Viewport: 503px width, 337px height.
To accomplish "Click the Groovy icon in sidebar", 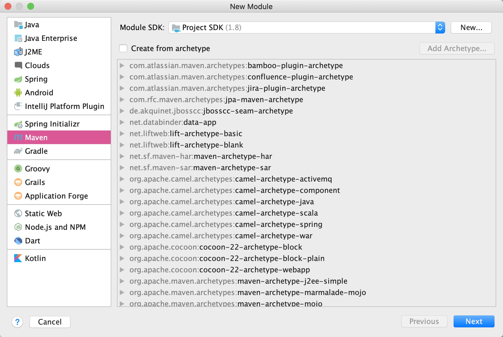I will [18, 169].
